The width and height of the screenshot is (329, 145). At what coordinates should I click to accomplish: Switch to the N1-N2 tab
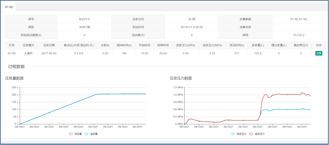9,7
